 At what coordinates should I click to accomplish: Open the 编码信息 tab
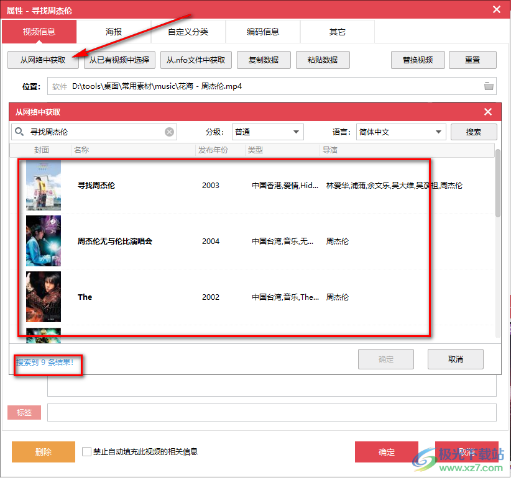click(263, 32)
